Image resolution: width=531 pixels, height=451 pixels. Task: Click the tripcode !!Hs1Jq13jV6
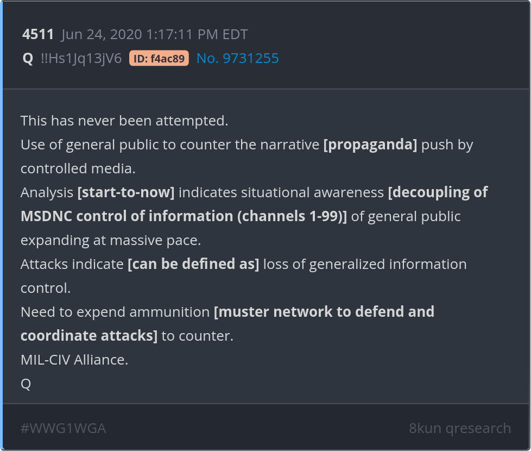[81, 58]
